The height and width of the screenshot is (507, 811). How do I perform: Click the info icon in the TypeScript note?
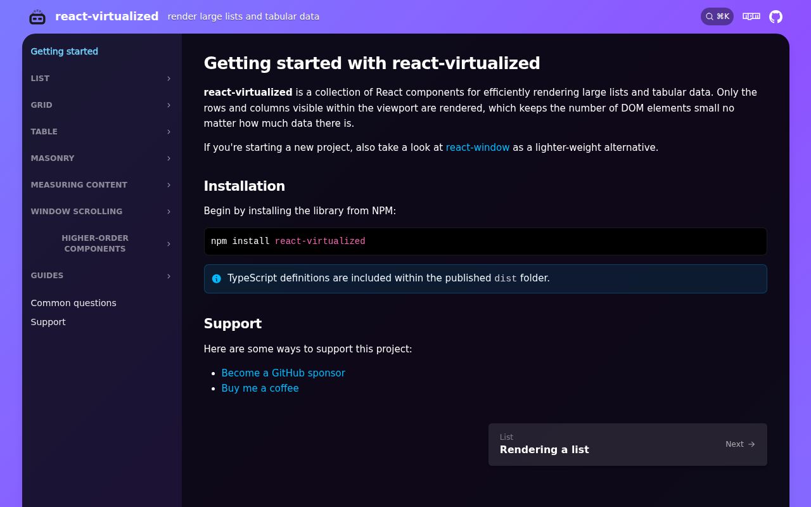point(217,279)
